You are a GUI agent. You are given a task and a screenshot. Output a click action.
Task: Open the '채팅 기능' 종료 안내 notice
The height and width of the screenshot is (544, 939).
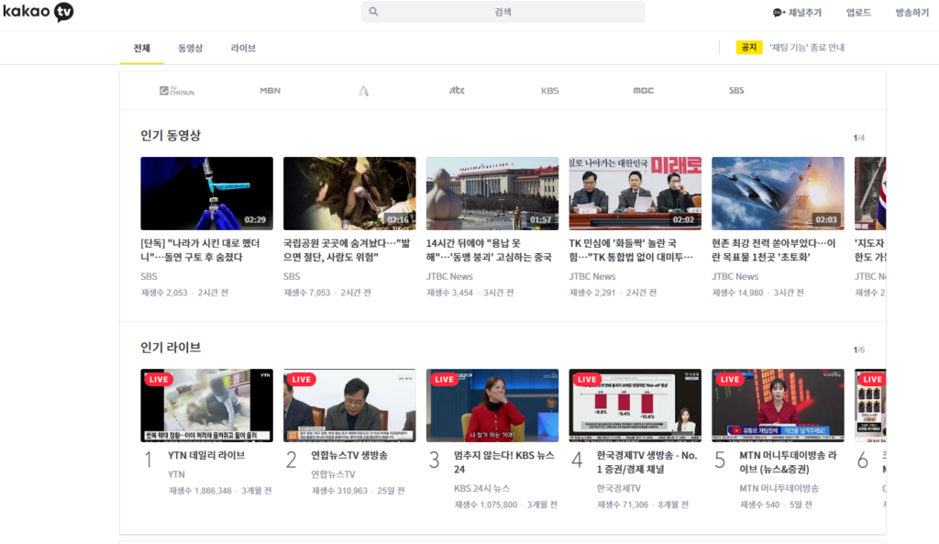coord(807,48)
